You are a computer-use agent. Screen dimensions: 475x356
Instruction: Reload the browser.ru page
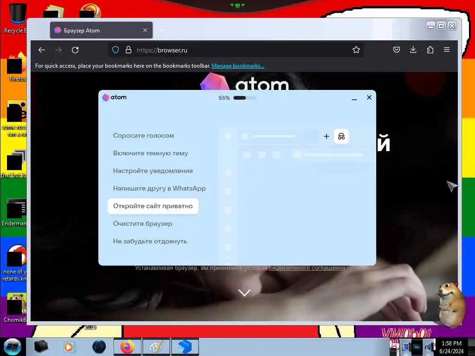point(75,50)
